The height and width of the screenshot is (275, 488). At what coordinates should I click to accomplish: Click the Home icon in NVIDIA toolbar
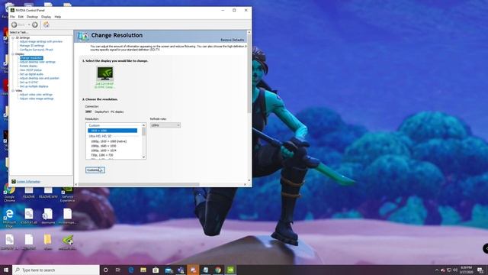coord(47,24)
